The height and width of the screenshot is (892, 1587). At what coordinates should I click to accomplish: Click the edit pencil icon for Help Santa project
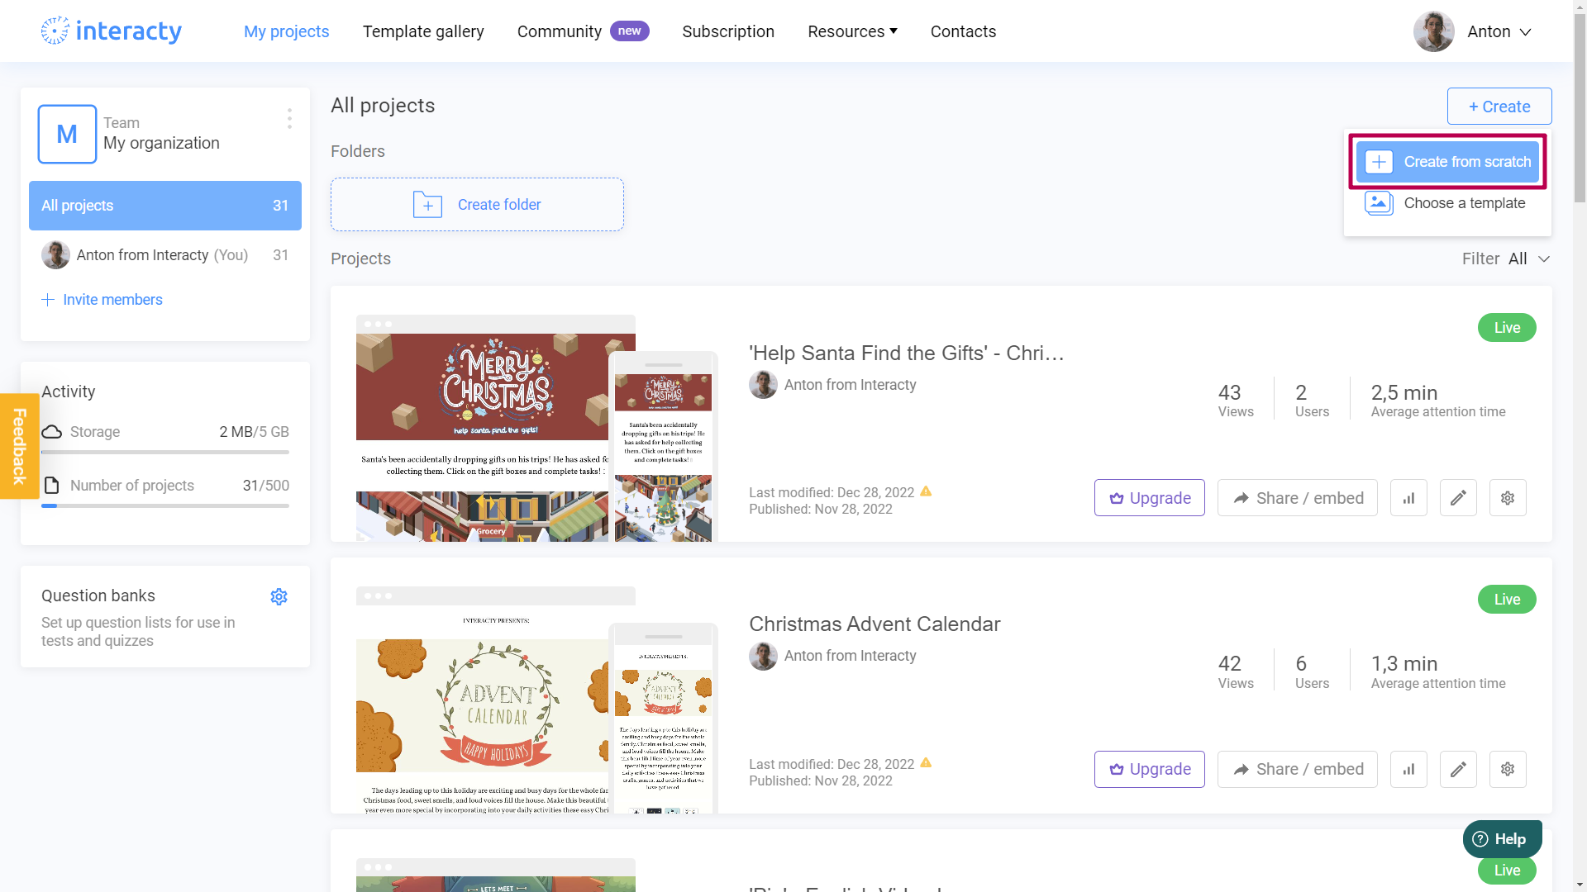(1457, 498)
